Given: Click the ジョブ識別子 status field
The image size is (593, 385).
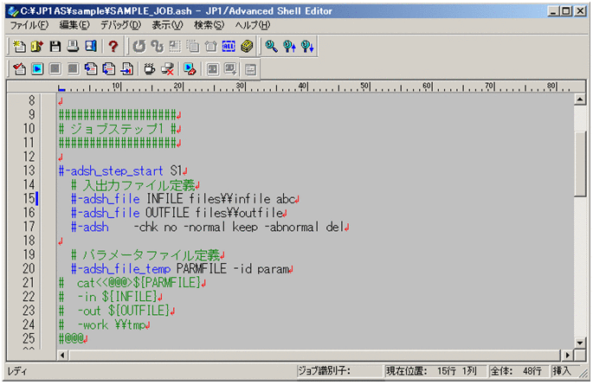Looking at the screenshot, I should (338, 371).
